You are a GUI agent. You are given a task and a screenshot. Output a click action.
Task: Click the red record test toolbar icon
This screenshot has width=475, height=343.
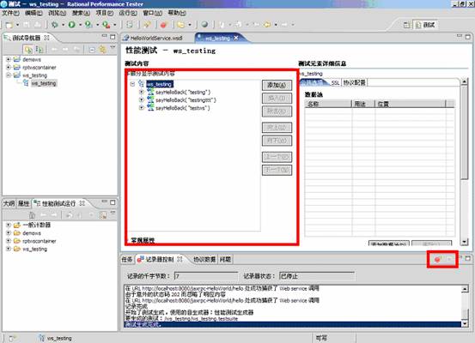[x=163, y=25]
